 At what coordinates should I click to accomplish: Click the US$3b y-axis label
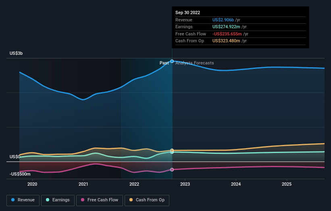16,53
